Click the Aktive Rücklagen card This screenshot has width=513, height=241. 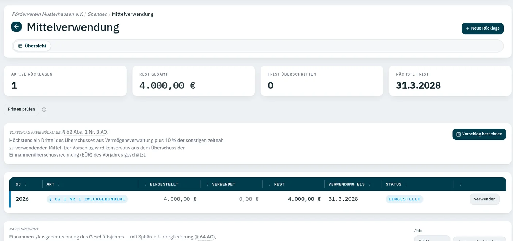pyautogui.click(x=65, y=81)
